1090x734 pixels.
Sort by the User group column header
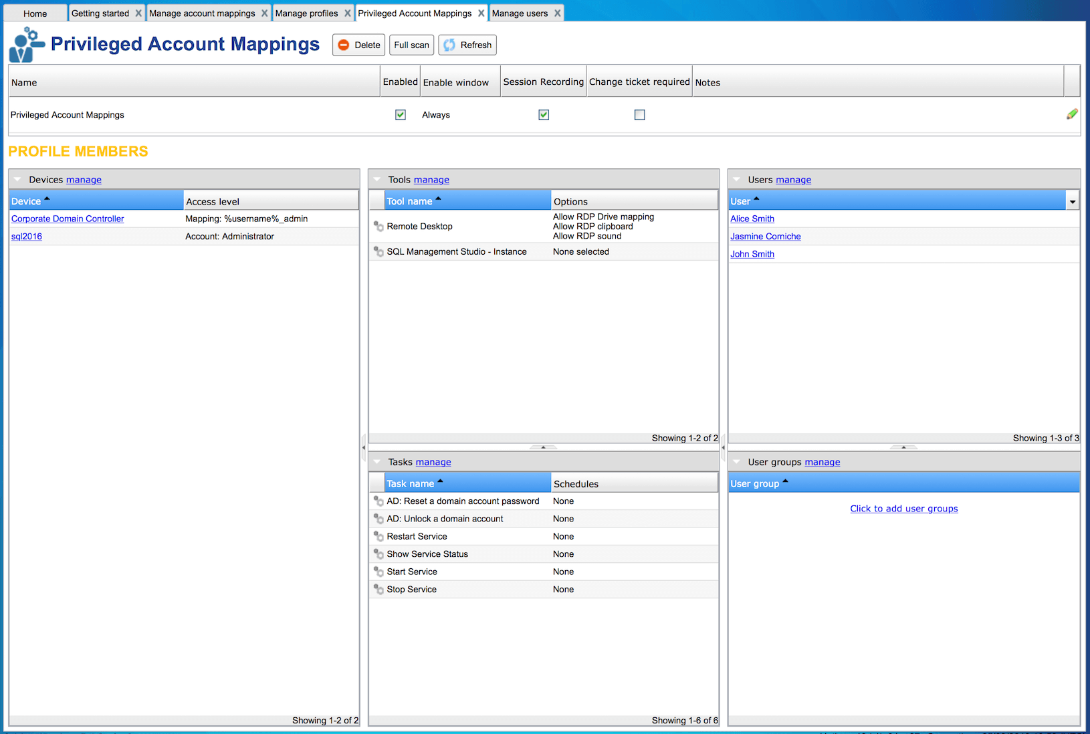pos(904,483)
